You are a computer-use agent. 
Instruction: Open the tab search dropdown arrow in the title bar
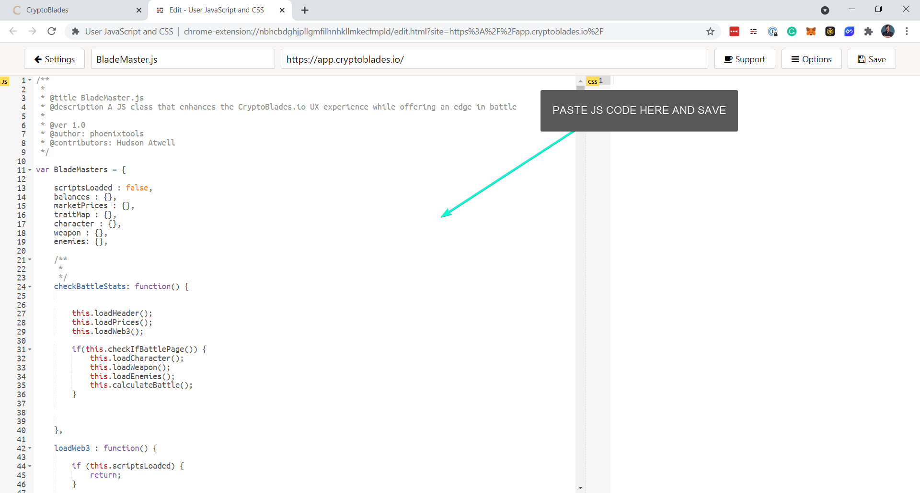[825, 10]
